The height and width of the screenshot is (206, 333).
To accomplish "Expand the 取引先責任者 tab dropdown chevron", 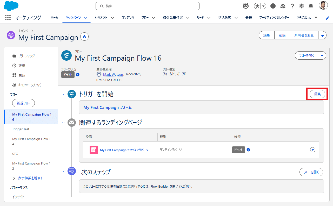I will coord(188,18).
